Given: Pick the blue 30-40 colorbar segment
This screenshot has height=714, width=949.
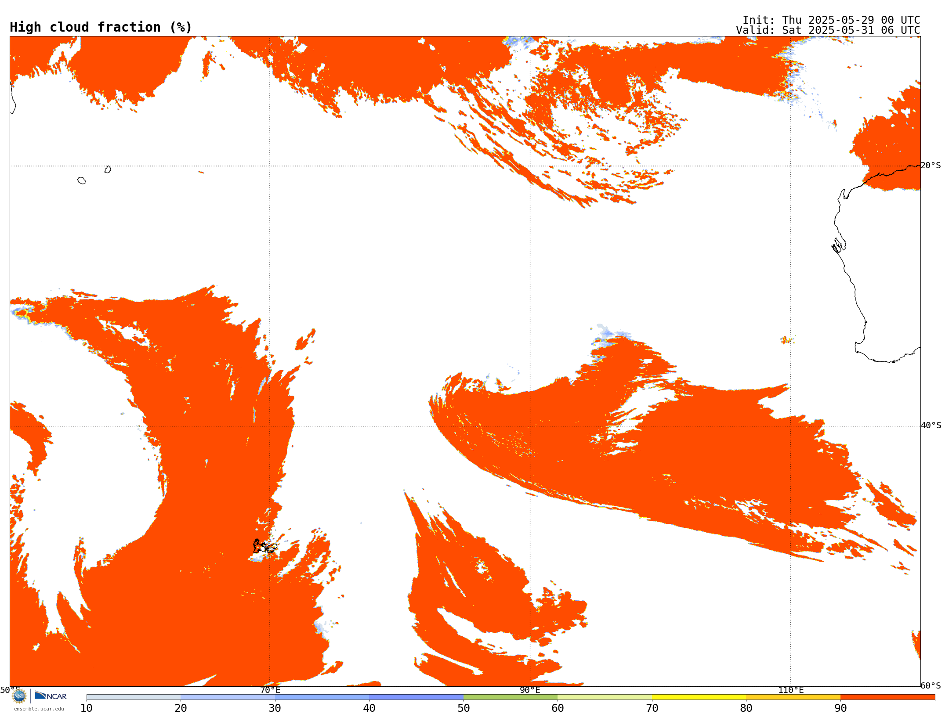Looking at the screenshot, I should [322, 697].
